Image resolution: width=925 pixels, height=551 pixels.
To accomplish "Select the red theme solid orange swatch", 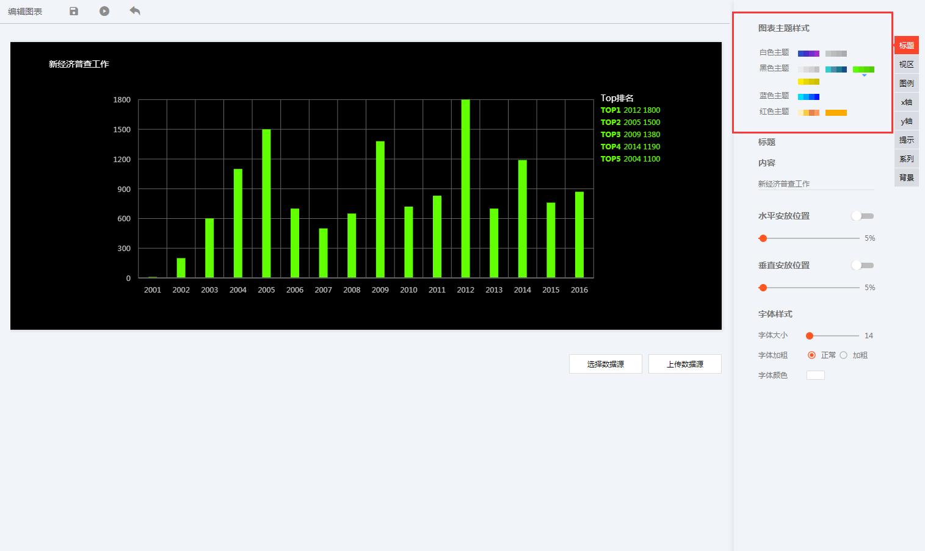I will [x=836, y=113].
